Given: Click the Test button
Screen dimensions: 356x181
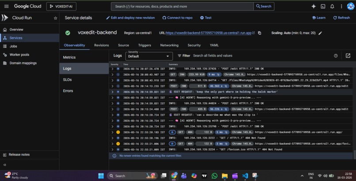Looking at the screenshot, I should coord(206,18).
